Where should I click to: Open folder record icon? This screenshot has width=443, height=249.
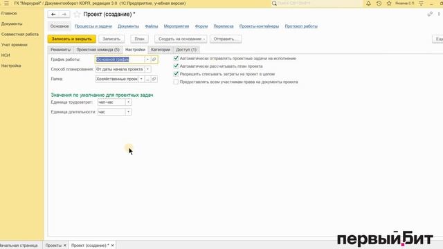154,79
